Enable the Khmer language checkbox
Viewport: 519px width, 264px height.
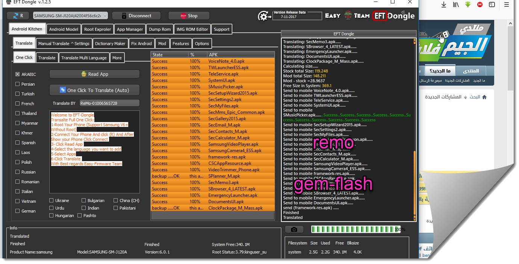pyautogui.click(x=17, y=133)
